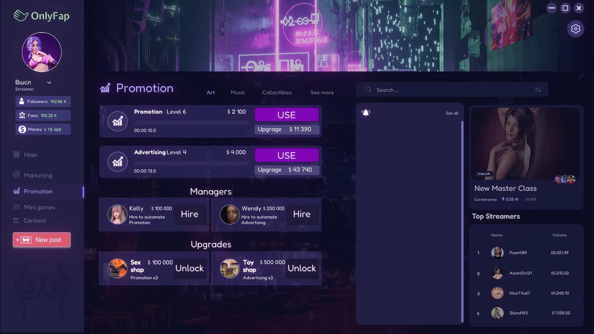Upgrade Promotion for $11 390
Image resolution: width=594 pixels, height=334 pixels.
click(x=287, y=129)
